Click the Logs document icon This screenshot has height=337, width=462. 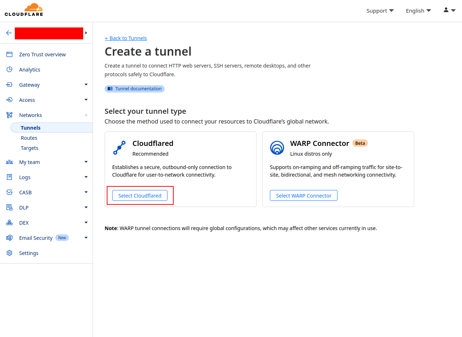click(9, 177)
